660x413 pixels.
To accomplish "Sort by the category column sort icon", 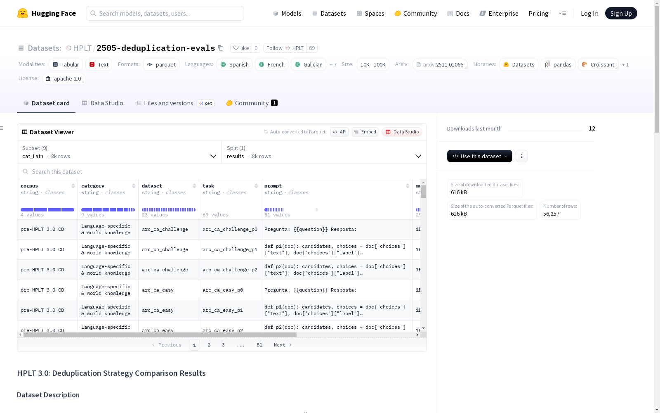I will tap(134, 186).
